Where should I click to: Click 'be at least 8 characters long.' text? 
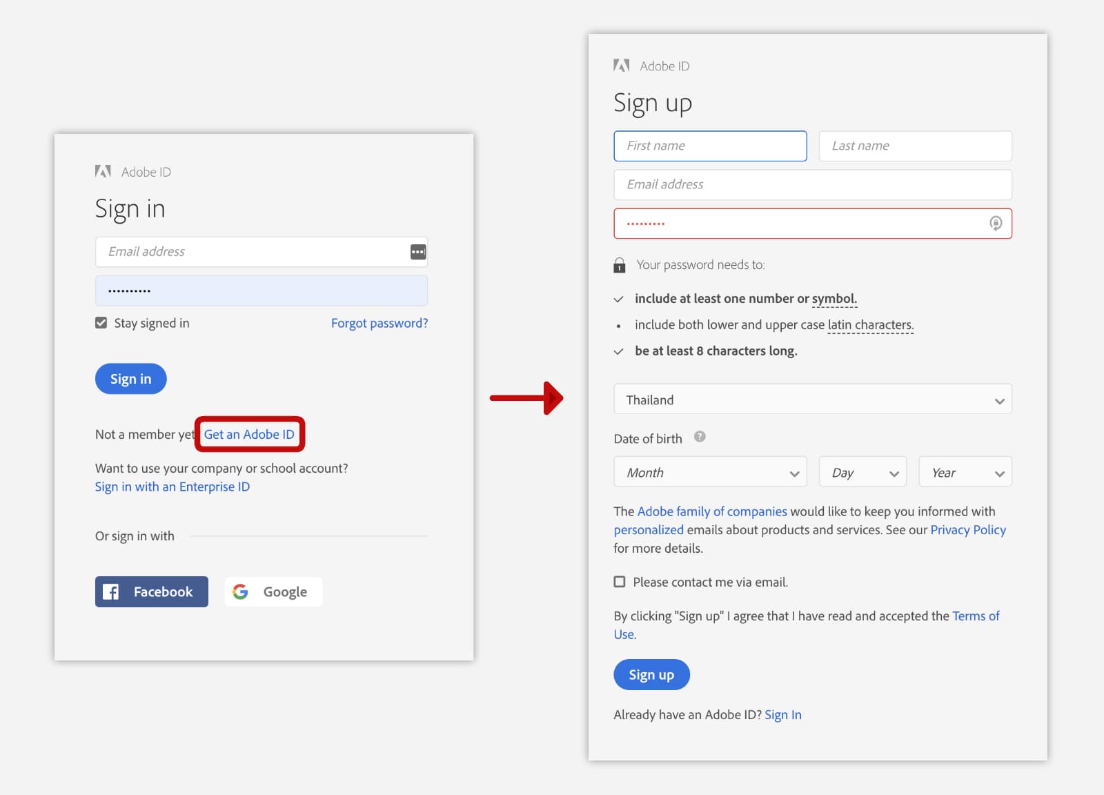coord(716,351)
